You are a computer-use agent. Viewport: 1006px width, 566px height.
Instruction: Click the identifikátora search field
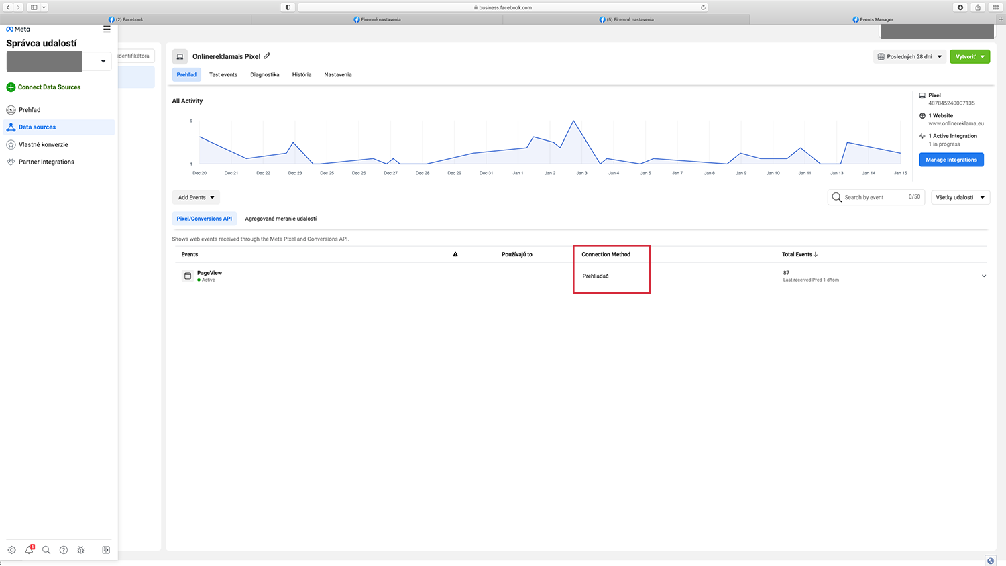[136, 56]
